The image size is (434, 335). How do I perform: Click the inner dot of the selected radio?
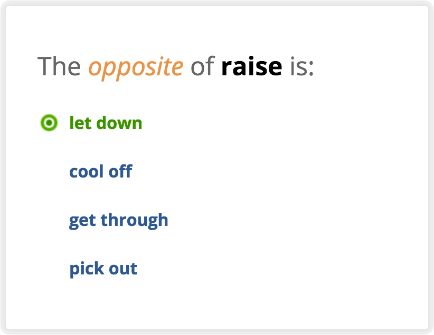coord(49,123)
